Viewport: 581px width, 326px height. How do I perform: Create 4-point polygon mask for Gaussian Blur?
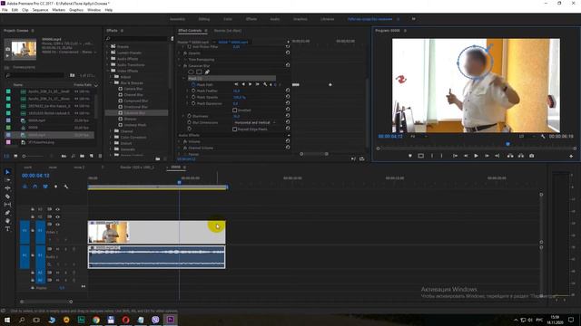click(199, 72)
